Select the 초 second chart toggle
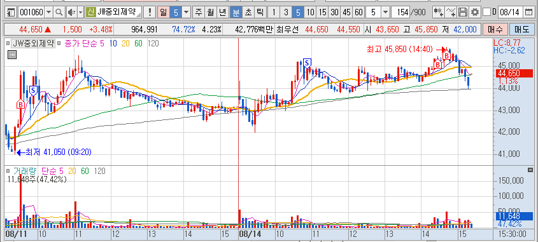 coord(248,13)
